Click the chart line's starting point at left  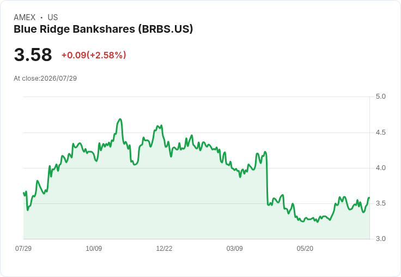coord(24,193)
